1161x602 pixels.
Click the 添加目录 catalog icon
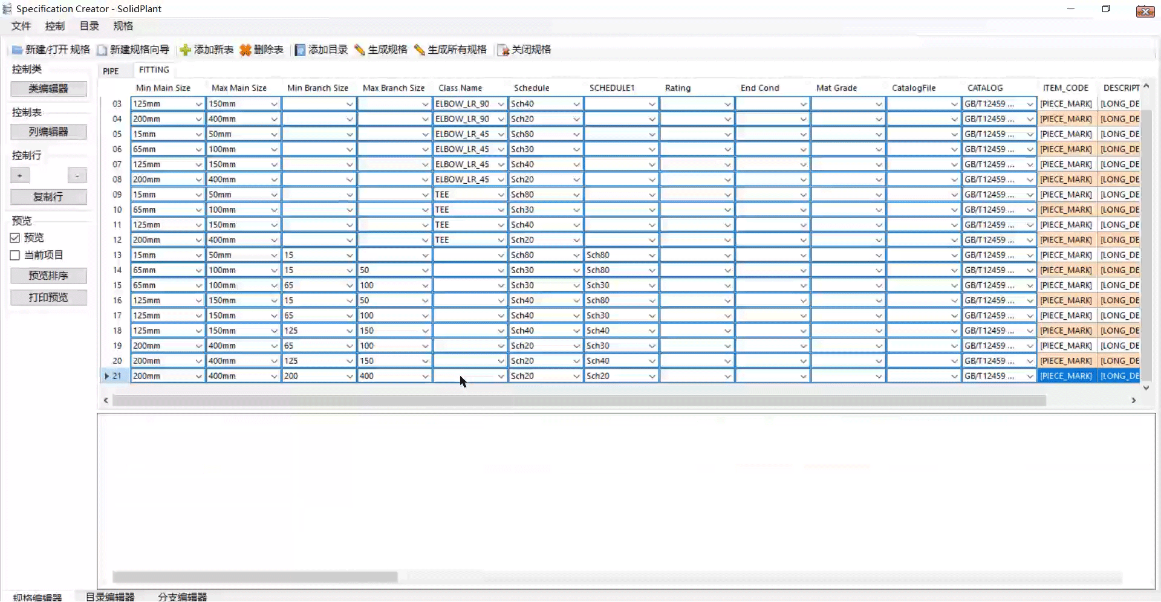click(x=300, y=50)
